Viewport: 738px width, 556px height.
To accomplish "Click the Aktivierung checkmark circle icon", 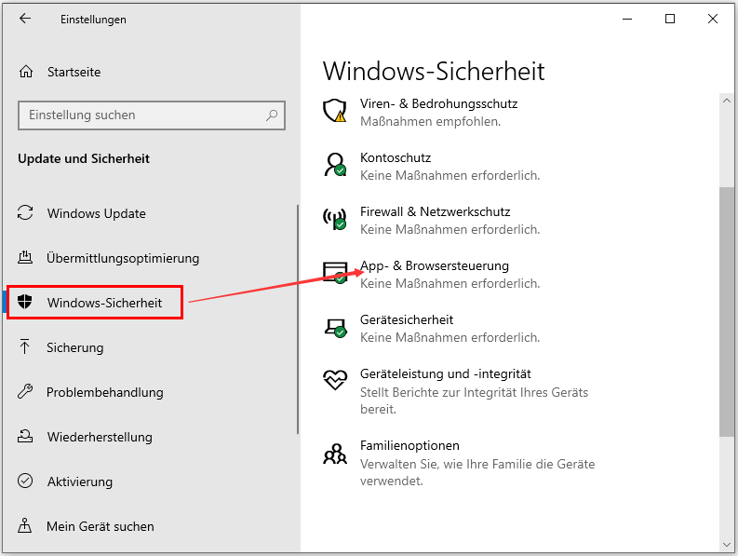I will point(25,481).
